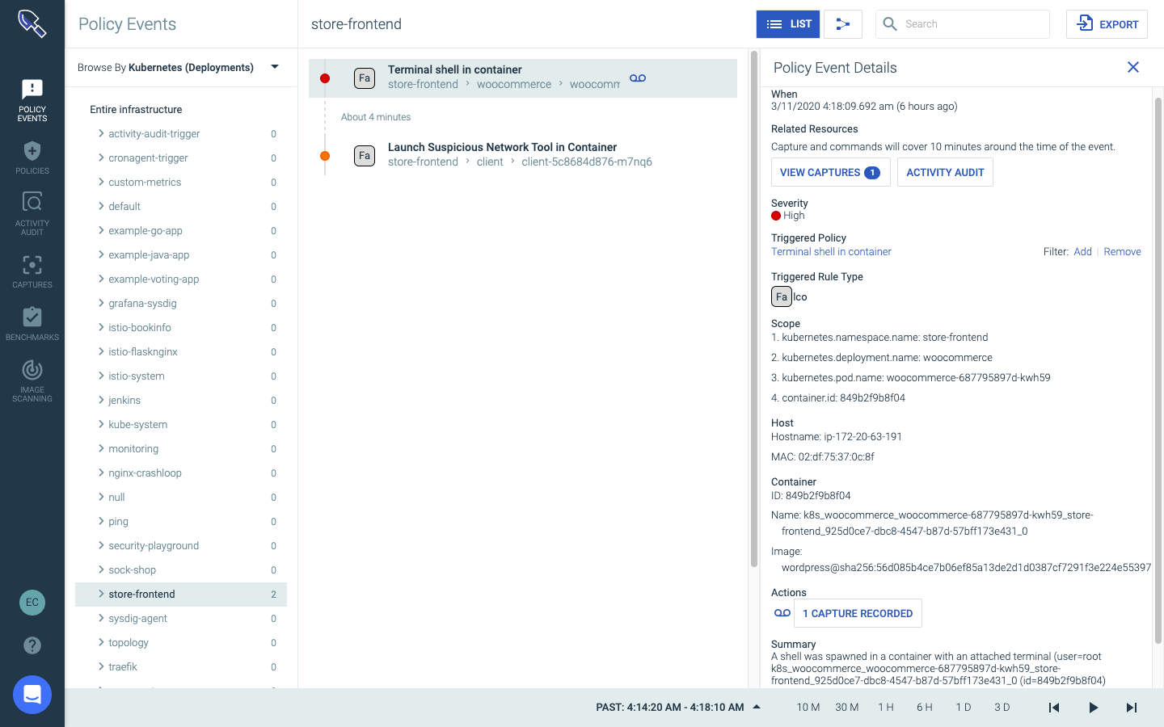Select LIST view button

(788, 24)
